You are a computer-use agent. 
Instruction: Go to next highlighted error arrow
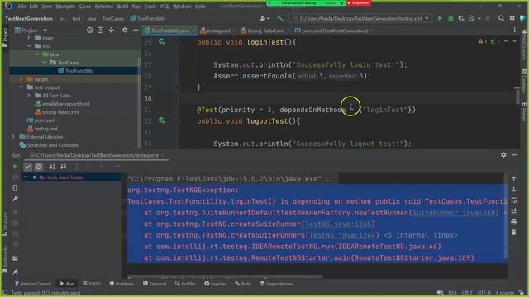tap(514, 41)
